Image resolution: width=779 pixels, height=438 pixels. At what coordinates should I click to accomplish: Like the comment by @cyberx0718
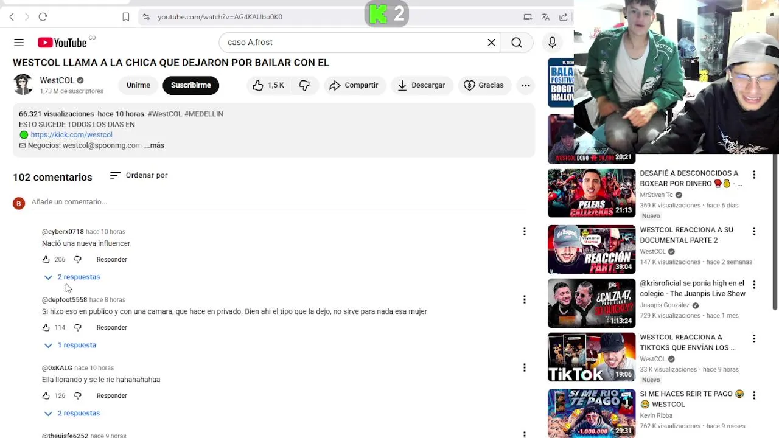click(46, 260)
